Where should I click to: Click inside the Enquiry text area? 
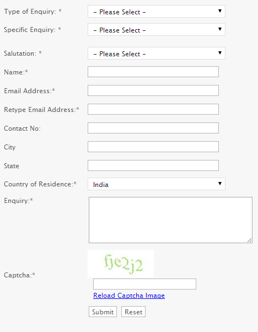pyautogui.click(x=170, y=220)
